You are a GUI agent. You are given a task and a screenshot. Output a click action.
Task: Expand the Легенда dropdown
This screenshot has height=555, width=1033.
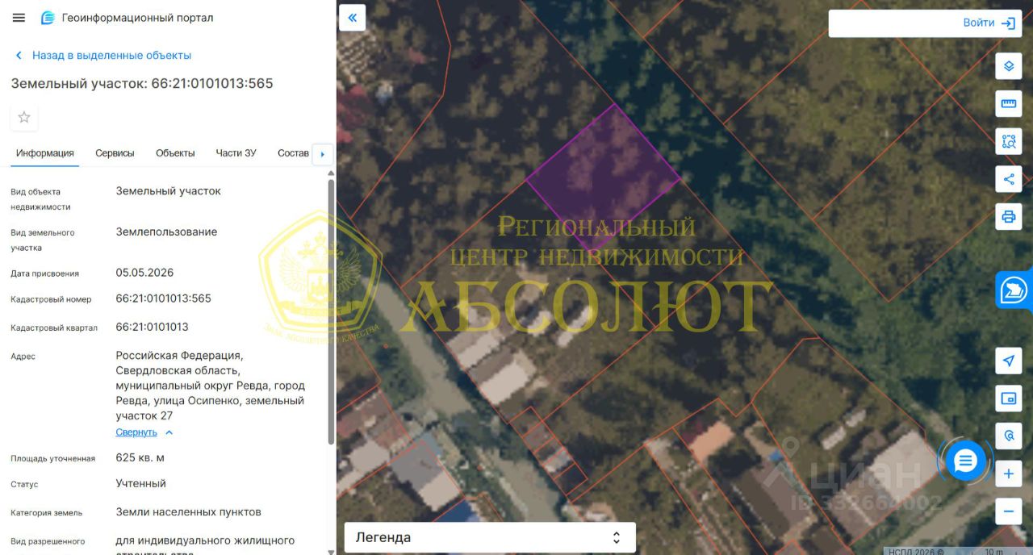point(490,537)
